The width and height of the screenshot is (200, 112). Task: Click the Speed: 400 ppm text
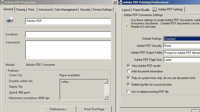click(x=20, y=92)
